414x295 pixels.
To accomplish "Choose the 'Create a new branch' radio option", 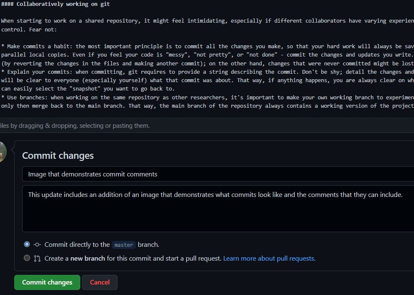I will point(27,258).
